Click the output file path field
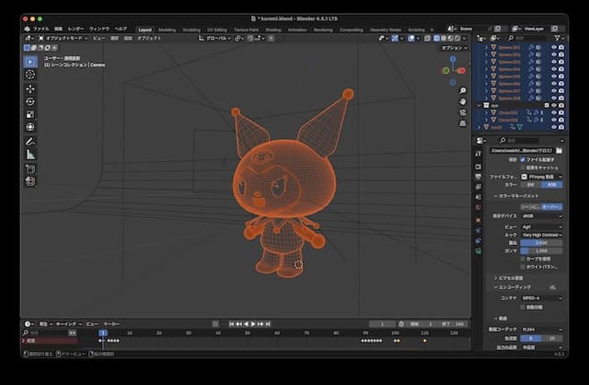 (522, 150)
